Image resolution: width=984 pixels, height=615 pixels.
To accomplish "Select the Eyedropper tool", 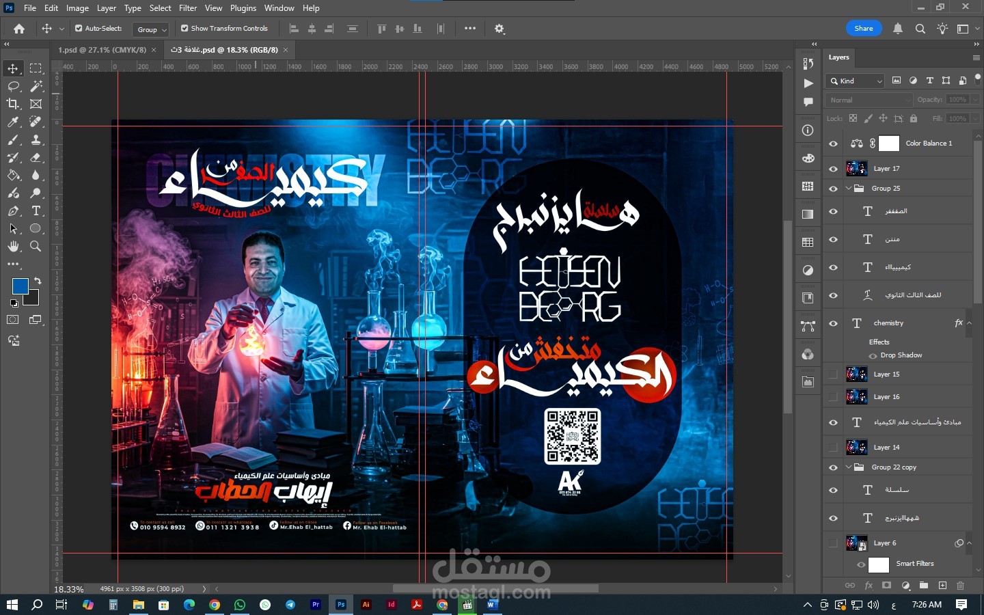I will pyautogui.click(x=13, y=122).
